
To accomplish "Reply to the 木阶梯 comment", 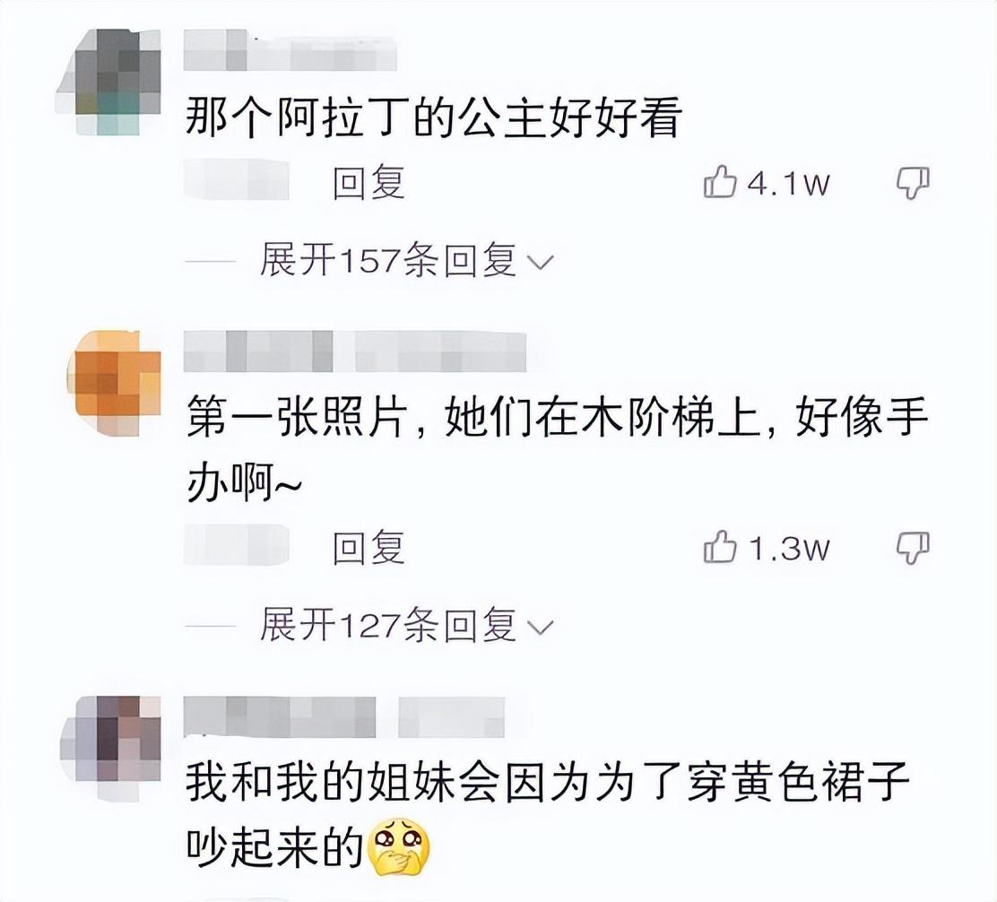I will 369,547.
